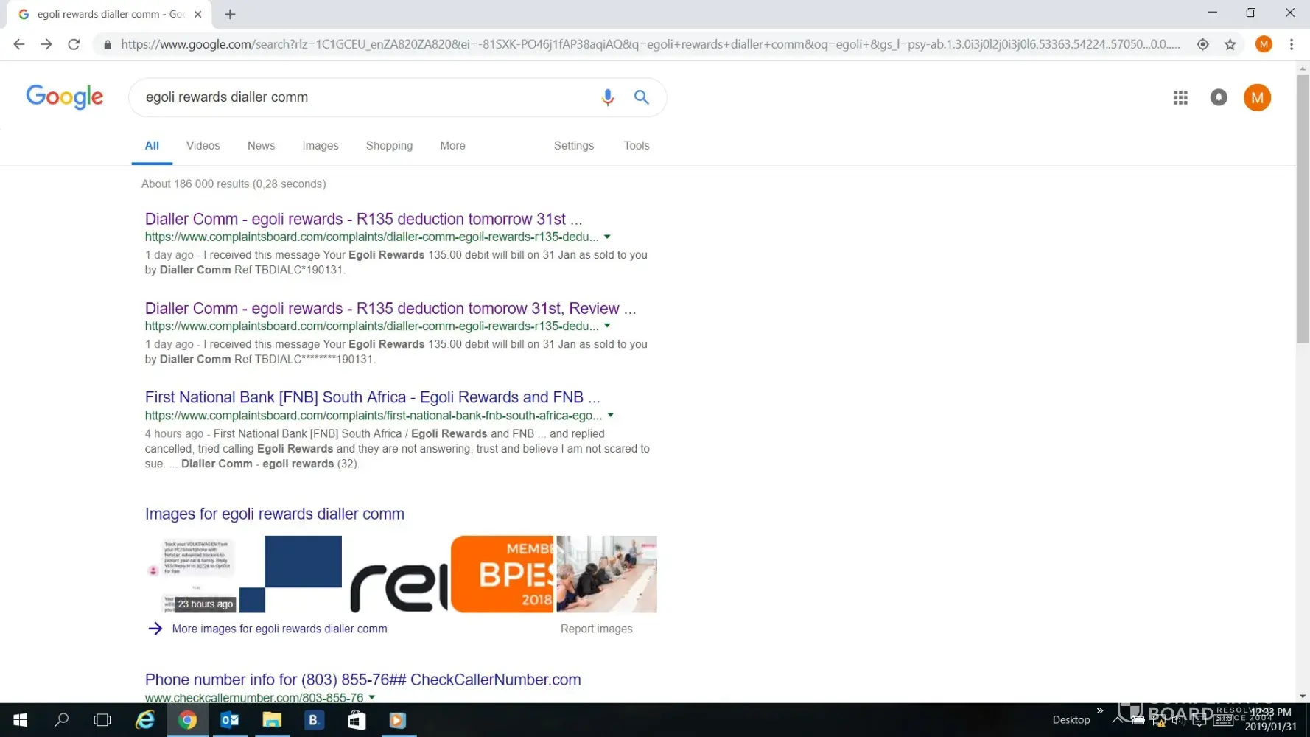The image size is (1310, 737).
Task: Expand options for the checkcallernumber.com result
Action: pos(371,698)
